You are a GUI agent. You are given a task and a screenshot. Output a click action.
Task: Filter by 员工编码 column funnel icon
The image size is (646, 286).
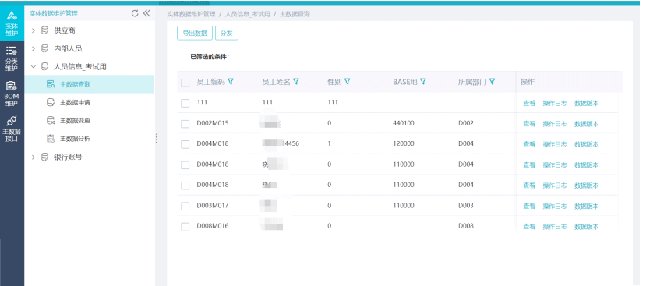coord(231,82)
